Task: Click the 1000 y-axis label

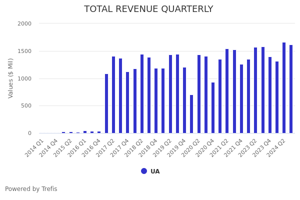Action: [x=24, y=78]
